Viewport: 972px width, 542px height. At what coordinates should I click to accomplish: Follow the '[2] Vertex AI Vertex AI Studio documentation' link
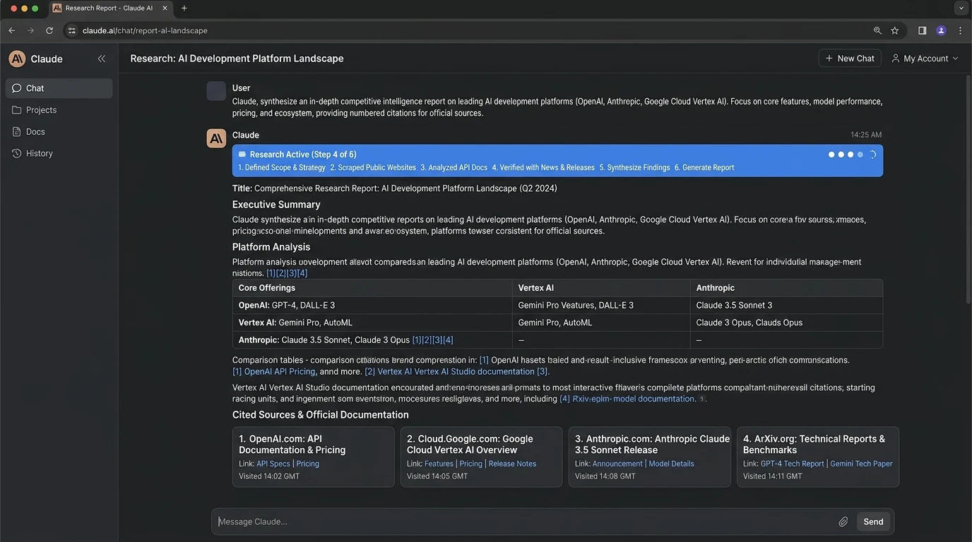tap(456, 372)
